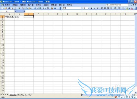Open the Name Box dropdown arrow
Image resolution: width=137 pixels, height=99 pixels.
(x=16, y=12)
